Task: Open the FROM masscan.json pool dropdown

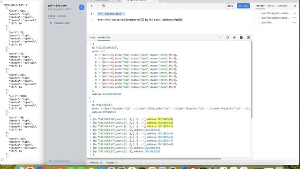Action: point(111,14)
